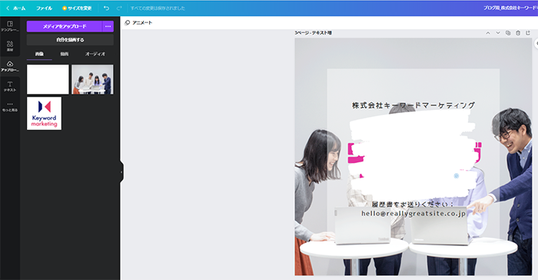Duplicate the current page
Image resolution: width=538 pixels, height=280 pixels.
(x=508, y=33)
